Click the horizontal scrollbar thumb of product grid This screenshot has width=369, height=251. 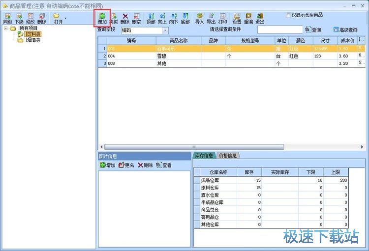pyautogui.click(x=194, y=147)
